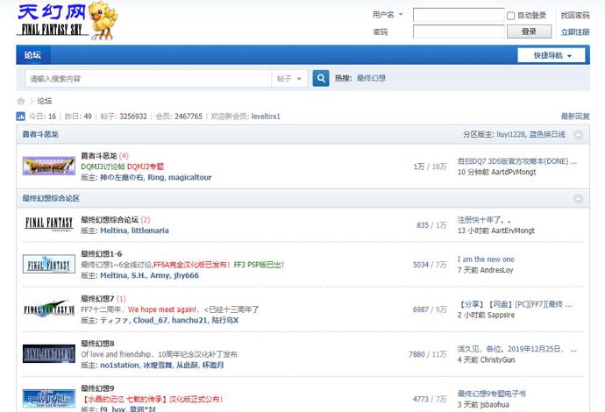Open user jsbaohua profile
This screenshot has height=412, width=605.
coord(494,404)
